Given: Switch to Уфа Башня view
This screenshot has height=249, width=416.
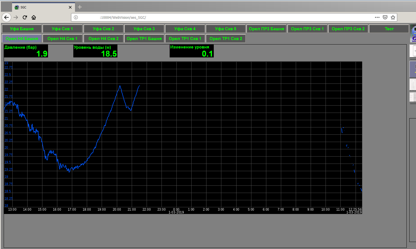Looking at the screenshot, I should [x=22, y=29].
